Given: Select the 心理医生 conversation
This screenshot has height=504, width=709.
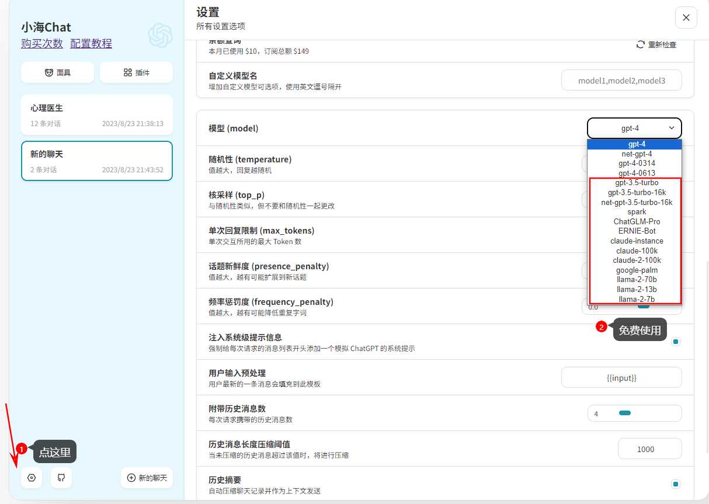Looking at the screenshot, I should pos(97,115).
